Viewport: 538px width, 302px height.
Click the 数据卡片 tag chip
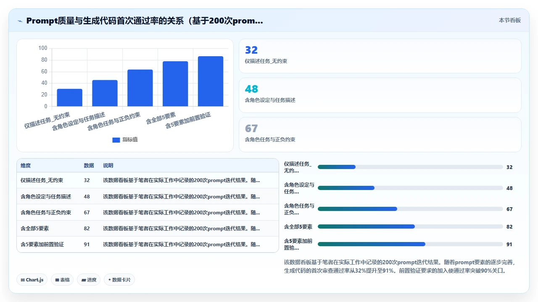(x=119, y=280)
